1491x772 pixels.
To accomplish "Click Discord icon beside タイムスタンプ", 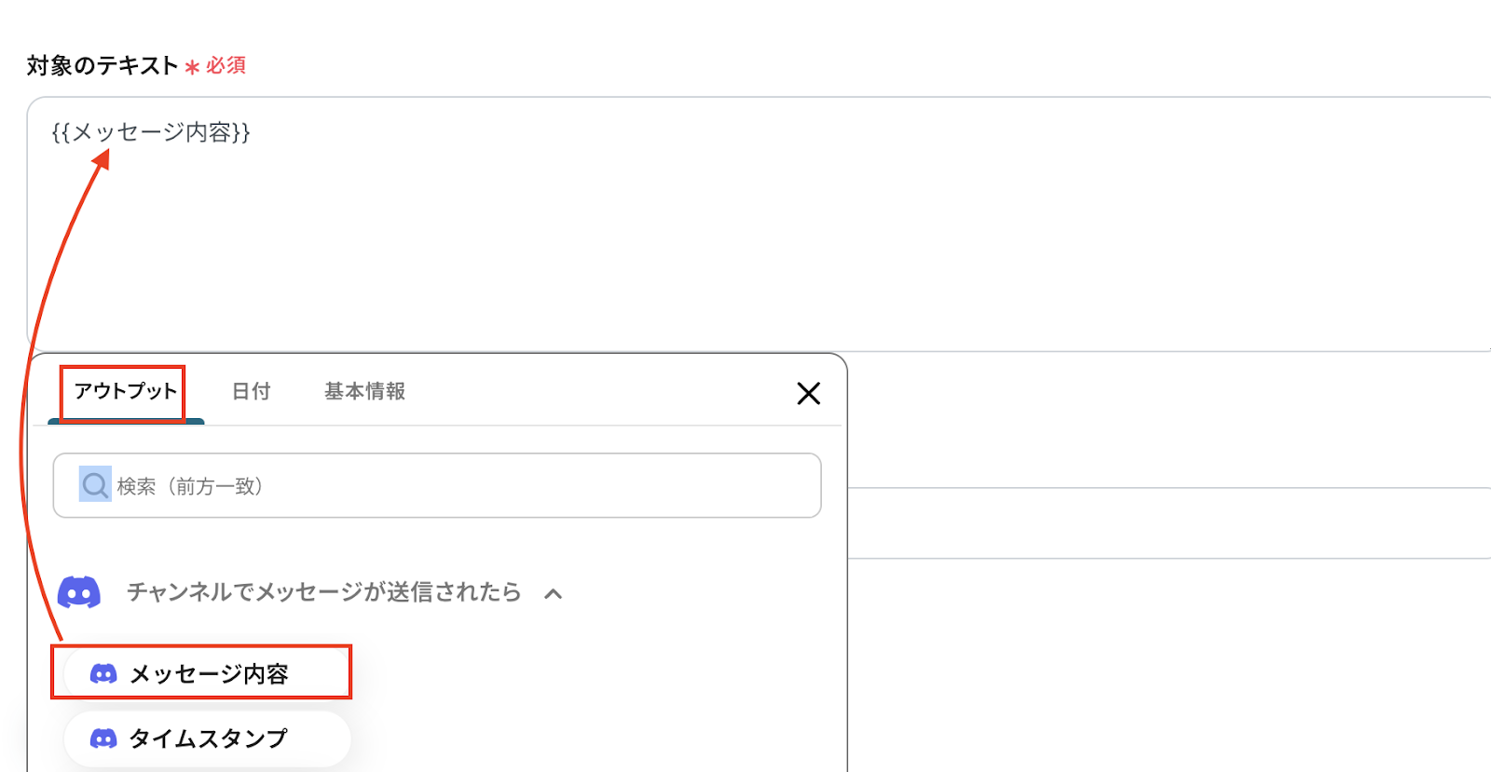I will click(x=103, y=738).
